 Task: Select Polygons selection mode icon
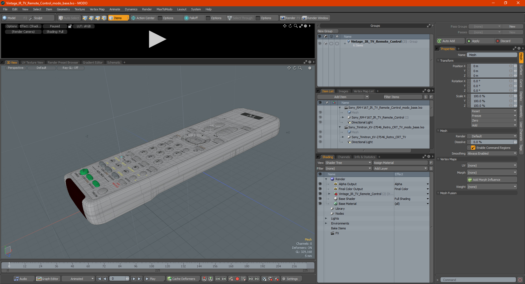point(98,18)
